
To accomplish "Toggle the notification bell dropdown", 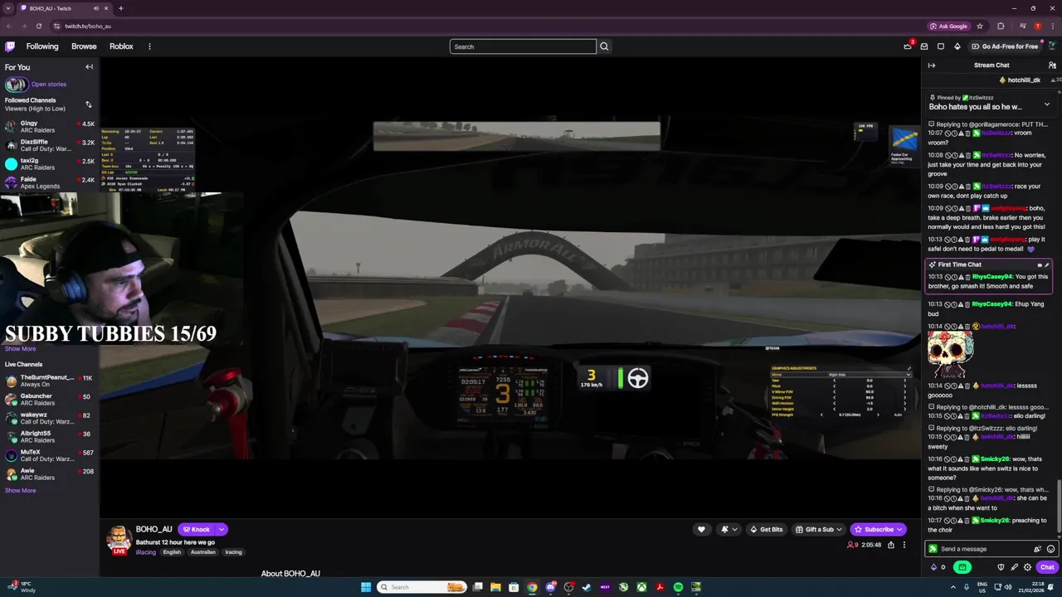I will pos(728,529).
